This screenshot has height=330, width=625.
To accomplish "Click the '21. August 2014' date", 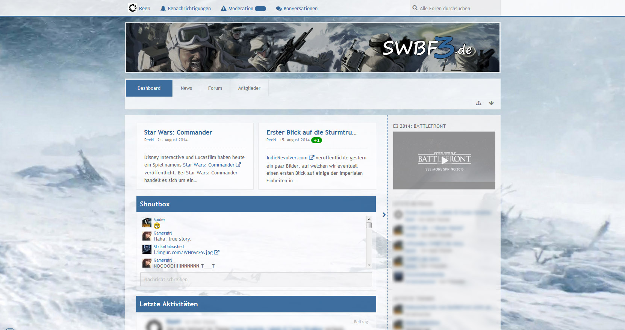I will [x=173, y=140].
